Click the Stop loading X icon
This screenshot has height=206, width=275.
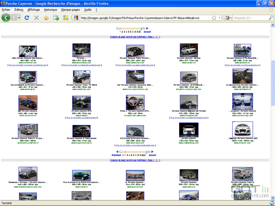pyautogui.click(x=37, y=18)
